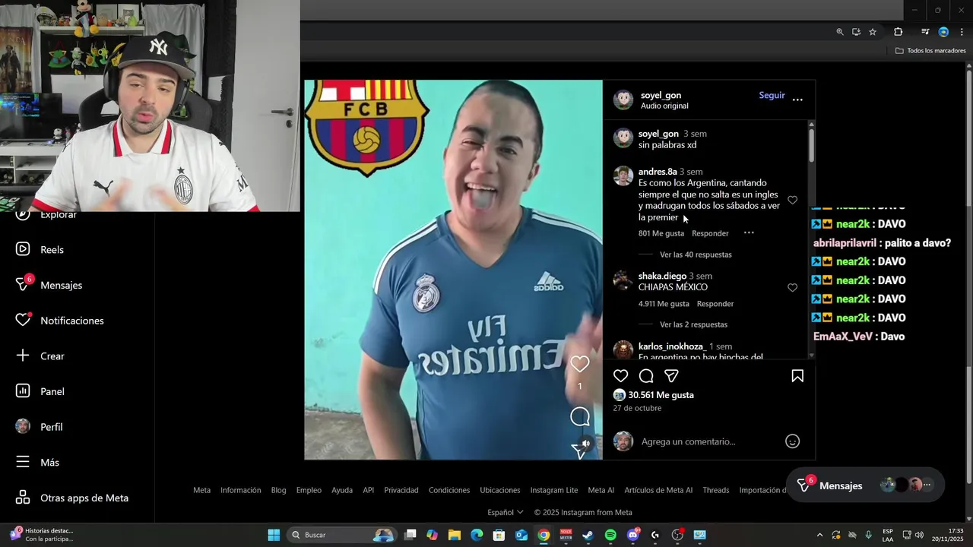Open the Más hamburger menu

click(38, 462)
